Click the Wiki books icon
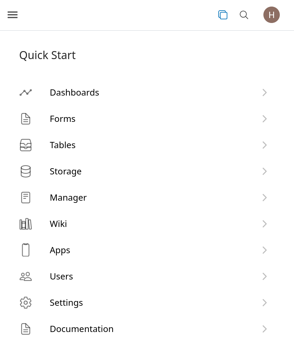The image size is (294, 355). 26,224
